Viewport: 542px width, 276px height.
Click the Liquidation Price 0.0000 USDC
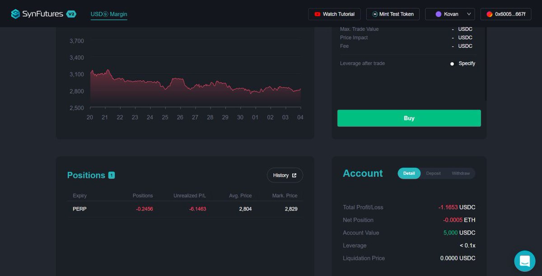[x=458, y=258]
